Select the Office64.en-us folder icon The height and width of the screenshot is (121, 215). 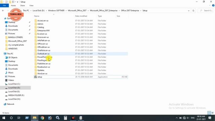tap(36, 47)
